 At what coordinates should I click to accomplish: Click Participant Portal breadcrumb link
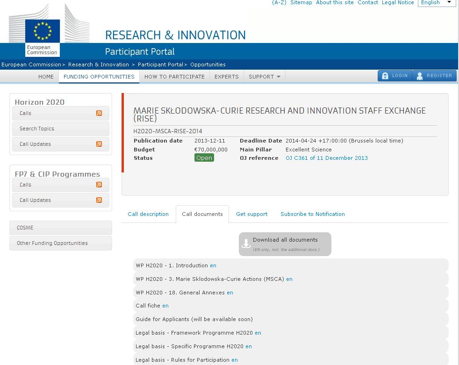[x=160, y=64]
